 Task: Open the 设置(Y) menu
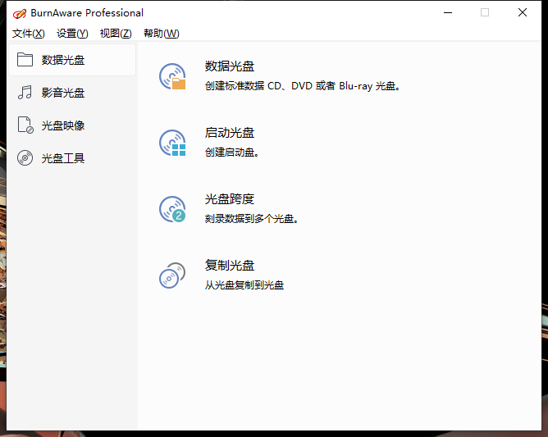72,34
